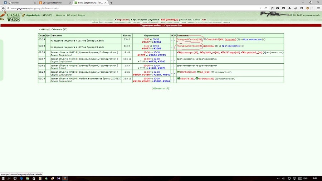Click syndicate icon before yrban74 [46]

(x=179, y=79)
